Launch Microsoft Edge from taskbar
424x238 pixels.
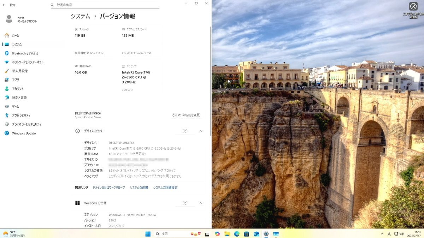[x=237, y=234]
